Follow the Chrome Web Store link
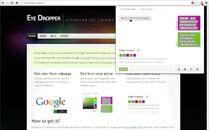The height and width of the screenshot is (130, 209). [x=135, y=127]
